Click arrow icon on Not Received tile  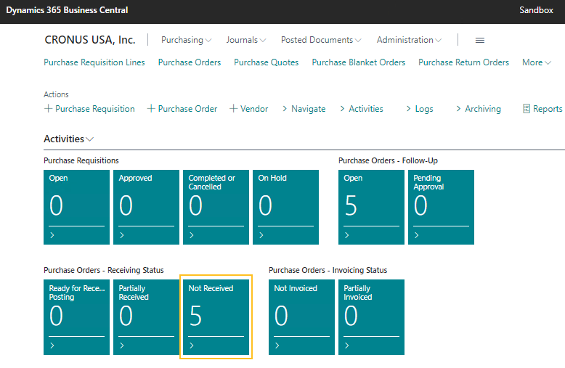192,345
